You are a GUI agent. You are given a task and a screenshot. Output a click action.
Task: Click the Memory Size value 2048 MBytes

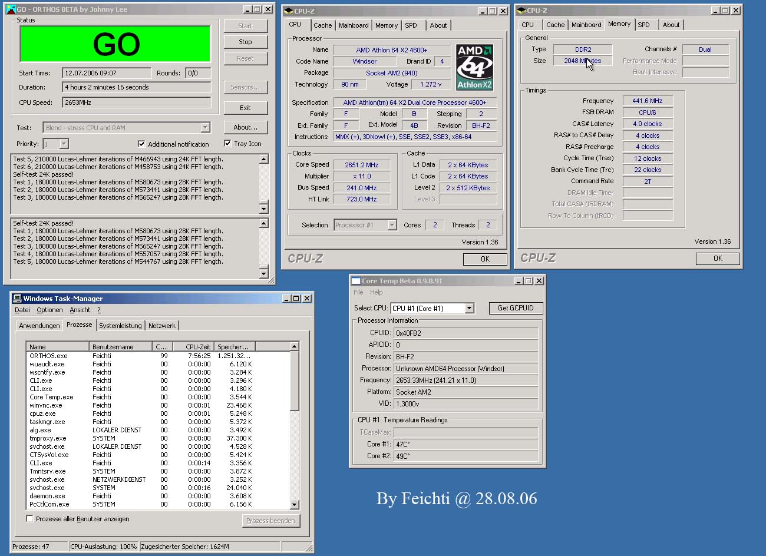(583, 61)
